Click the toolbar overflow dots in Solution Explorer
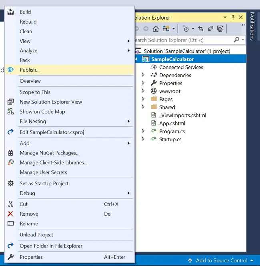 [x=243, y=25]
